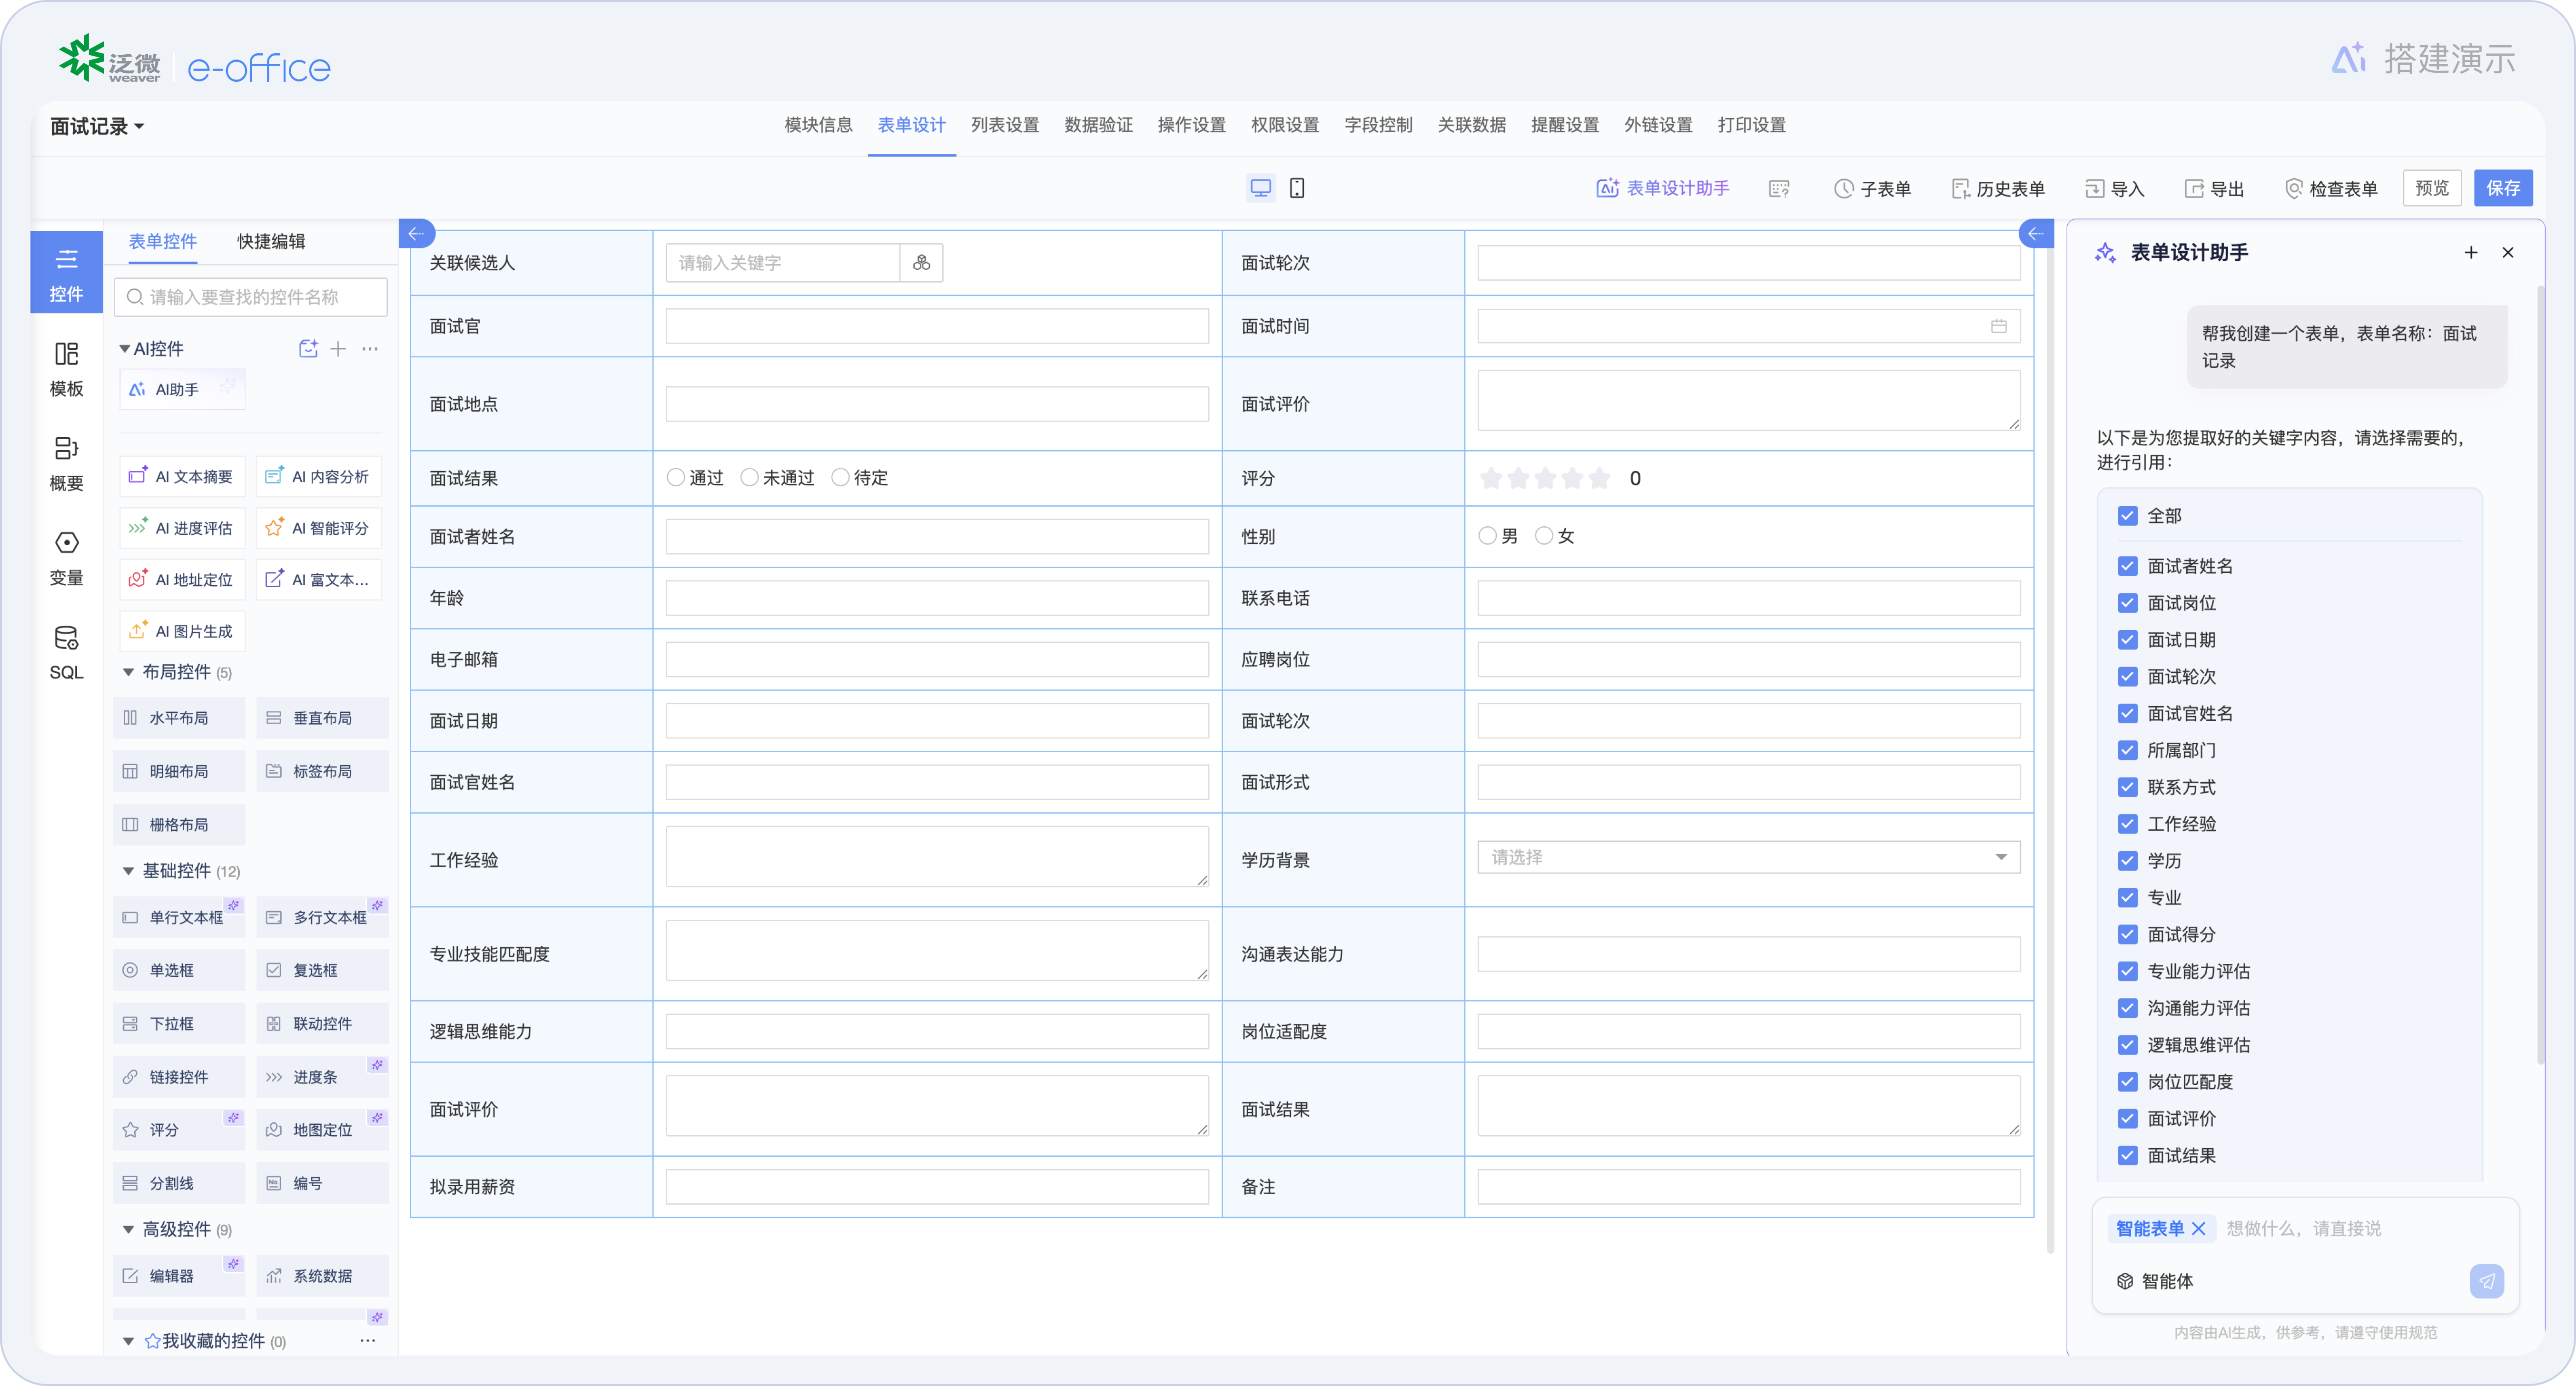Choose 男 for 性别
Screen dimensions: 2576x1386
coord(1487,536)
